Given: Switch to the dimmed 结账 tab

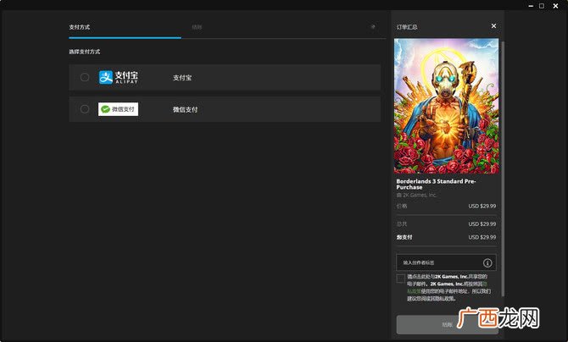Looking at the screenshot, I should 197,27.
